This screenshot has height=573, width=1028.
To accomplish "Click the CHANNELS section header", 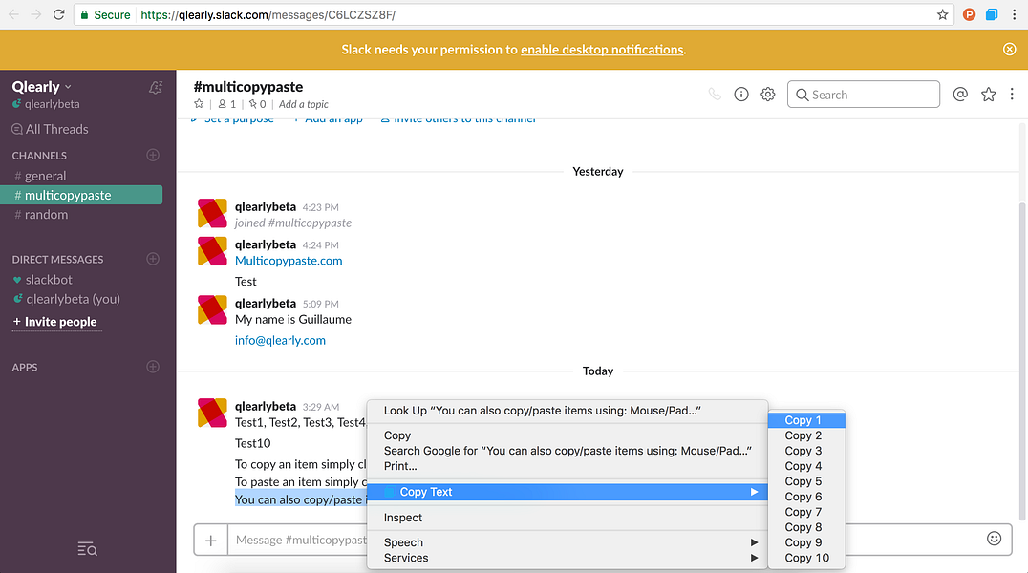I will [x=39, y=156].
